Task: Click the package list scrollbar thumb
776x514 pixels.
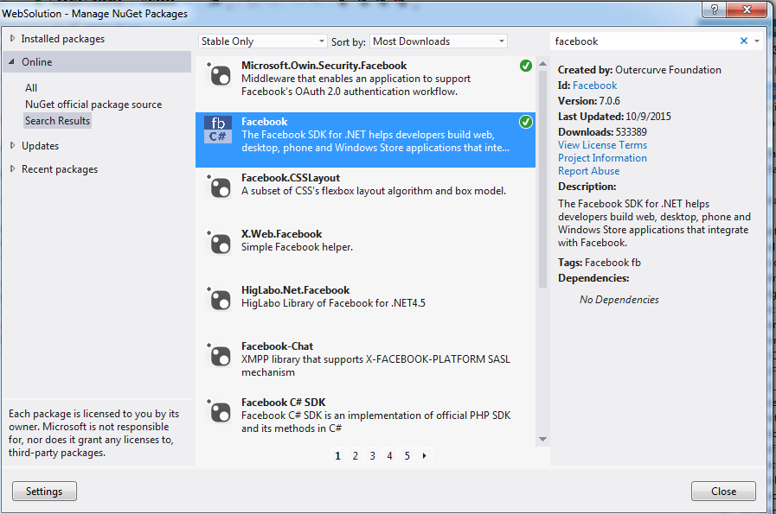Action: click(x=542, y=179)
